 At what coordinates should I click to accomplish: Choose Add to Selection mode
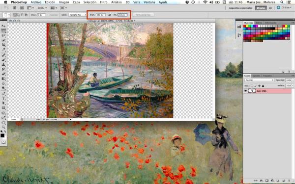pos(19,15)
